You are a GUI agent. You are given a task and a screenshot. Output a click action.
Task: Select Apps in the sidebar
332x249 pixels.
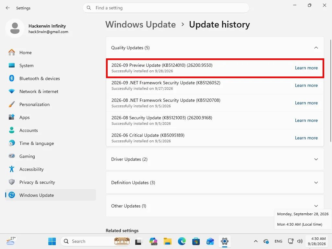tap(51, 117)
